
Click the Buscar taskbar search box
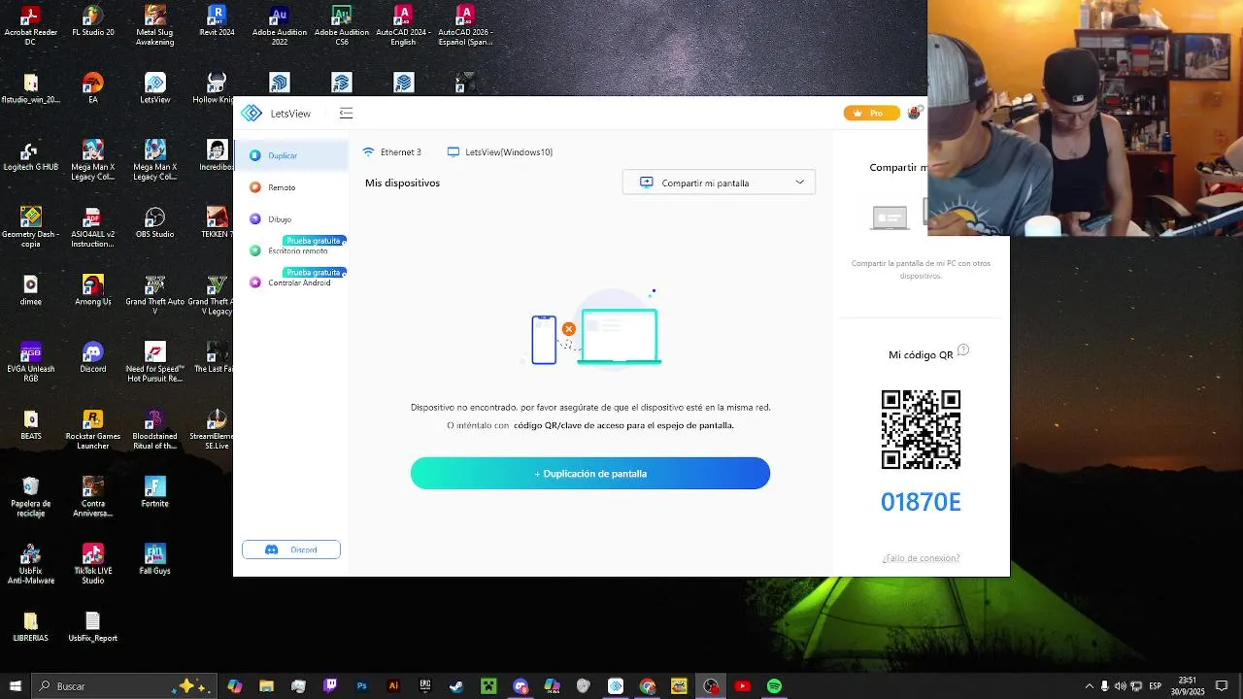pyautogui.click(x=123, y=685)
